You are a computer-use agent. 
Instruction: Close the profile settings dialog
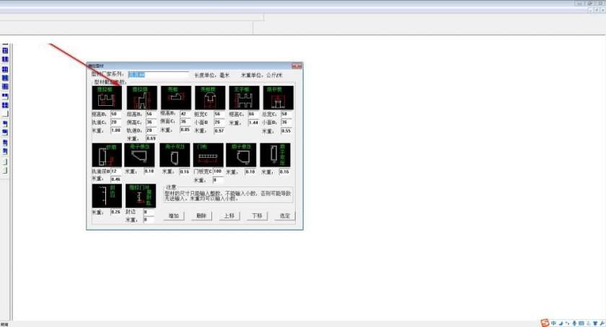pos(297,66)
